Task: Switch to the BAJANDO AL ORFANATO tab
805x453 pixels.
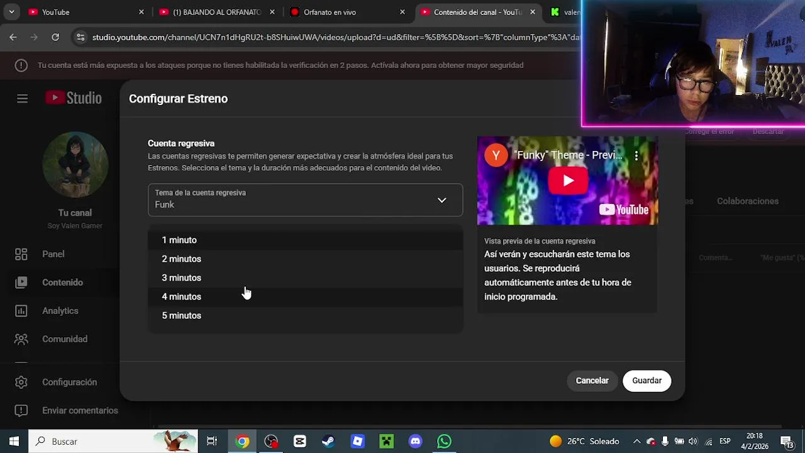Action: point(217,12)
